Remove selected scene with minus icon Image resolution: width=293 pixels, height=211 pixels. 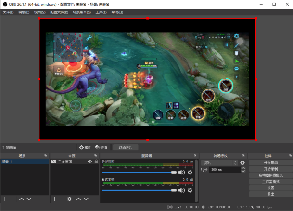[13, 199]
